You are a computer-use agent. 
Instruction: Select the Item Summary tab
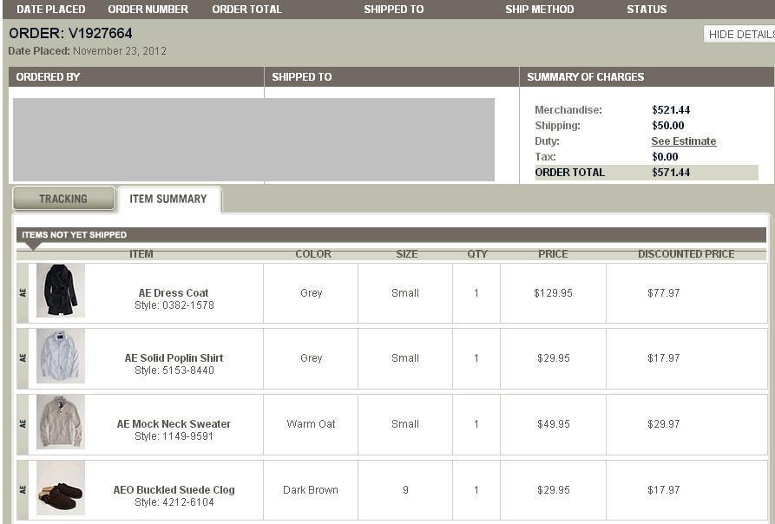[x=168, y=199]
